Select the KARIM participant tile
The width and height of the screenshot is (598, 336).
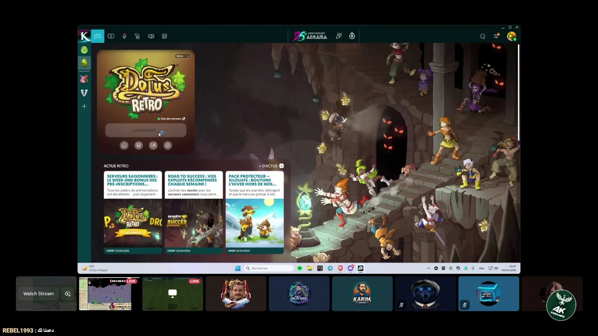click(x=362, y=294)
